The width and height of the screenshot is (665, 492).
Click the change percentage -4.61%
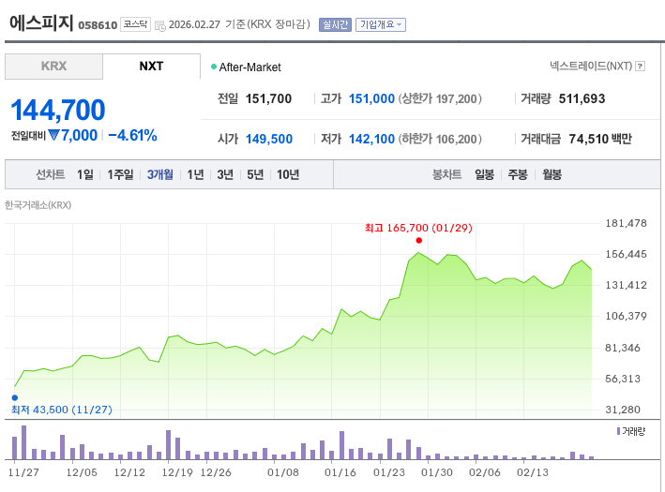[133, 136]
